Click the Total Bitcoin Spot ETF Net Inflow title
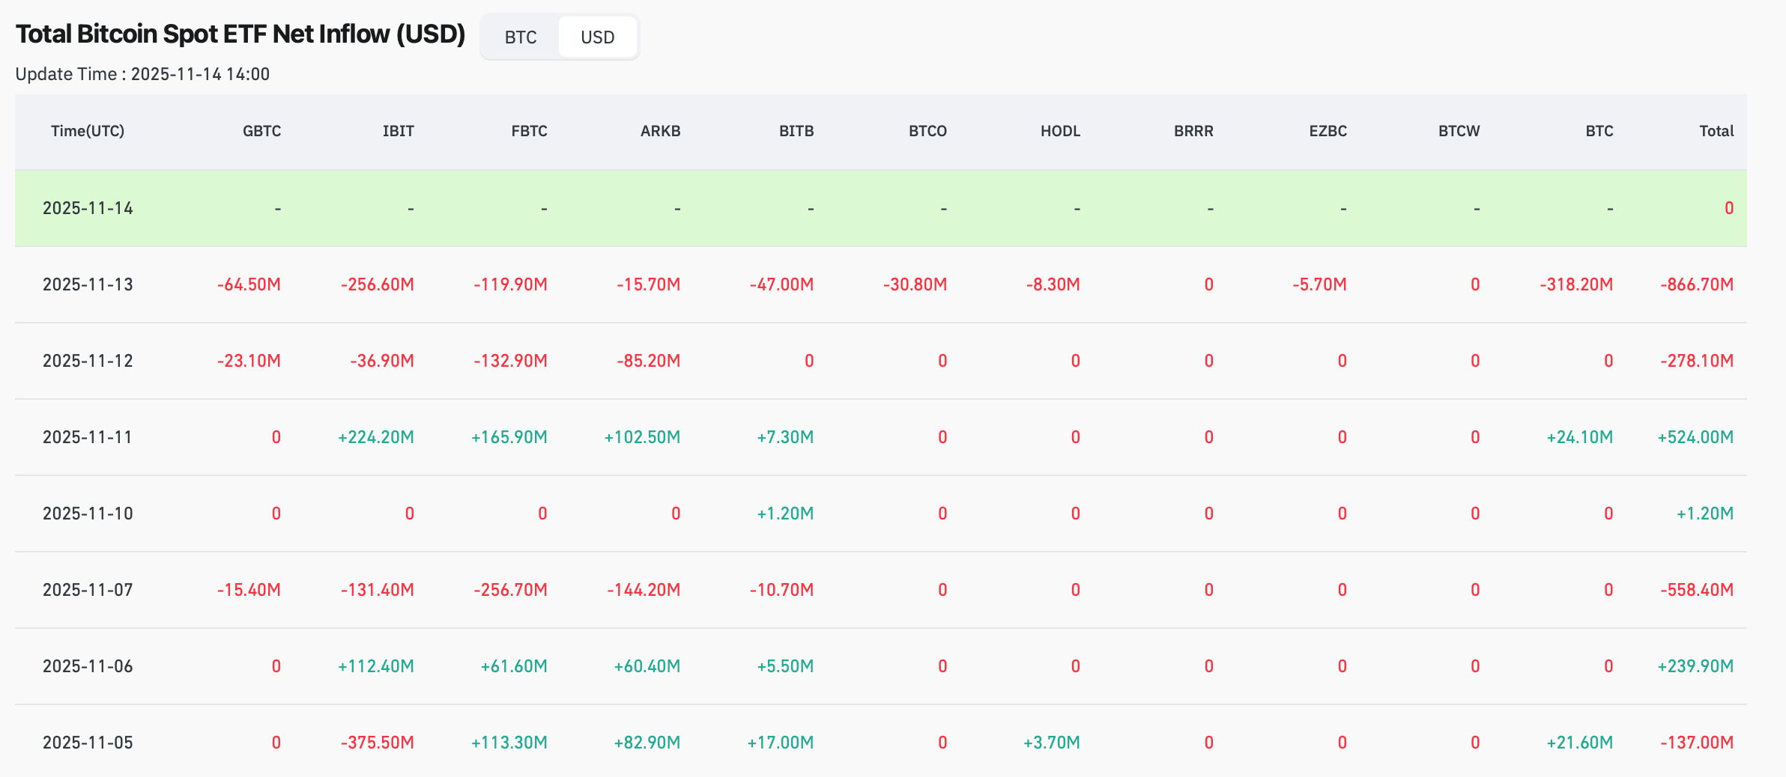This screenshot has height=777, width=1786. pyautogui.click(x=240, y=34)
